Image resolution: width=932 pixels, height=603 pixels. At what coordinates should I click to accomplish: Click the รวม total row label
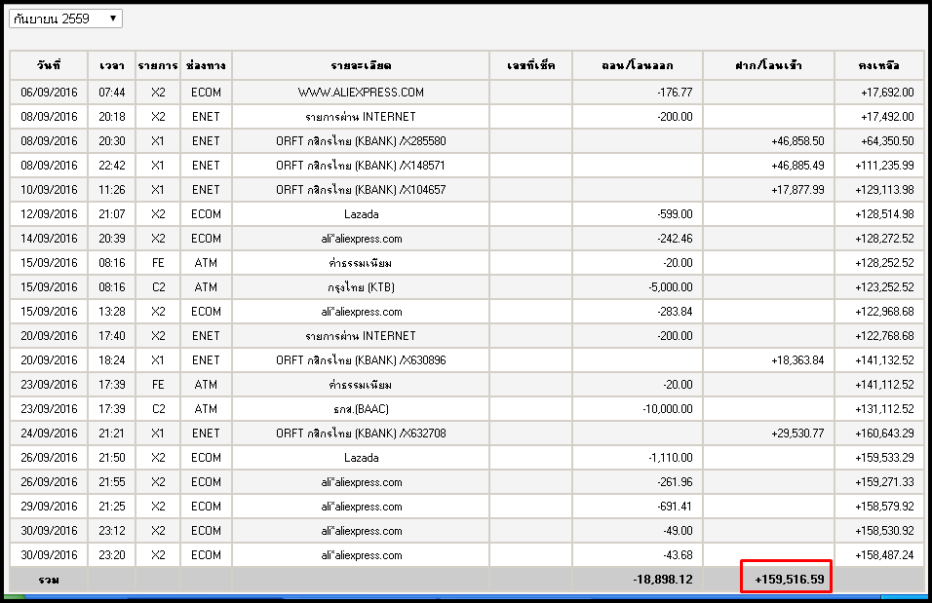pos(49,580)
